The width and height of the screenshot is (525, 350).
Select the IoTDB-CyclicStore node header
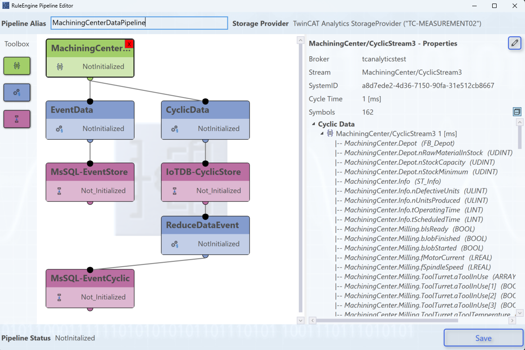tap(205, 172)
